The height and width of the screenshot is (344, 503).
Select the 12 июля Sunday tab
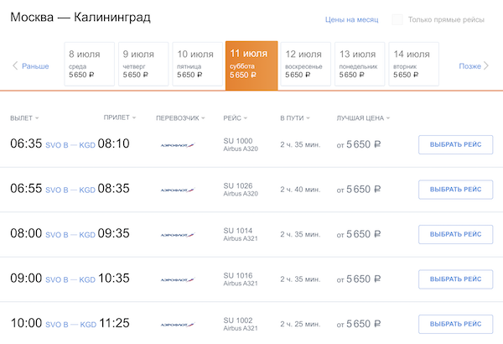(305, 64)
